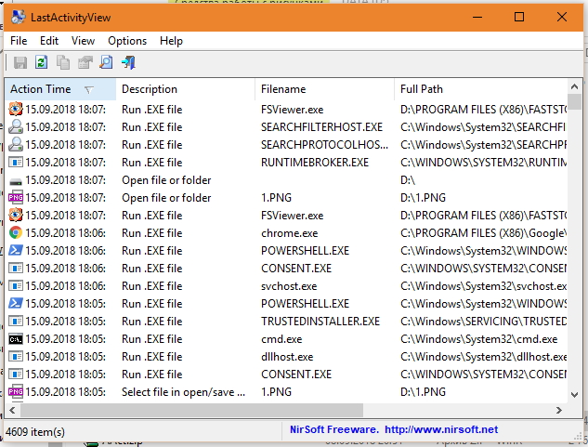Image resolution: width=588 pixels, height=447 pixels.
Task: Click the dllhost.exe row icon
Action: click(x=16, y=357)
